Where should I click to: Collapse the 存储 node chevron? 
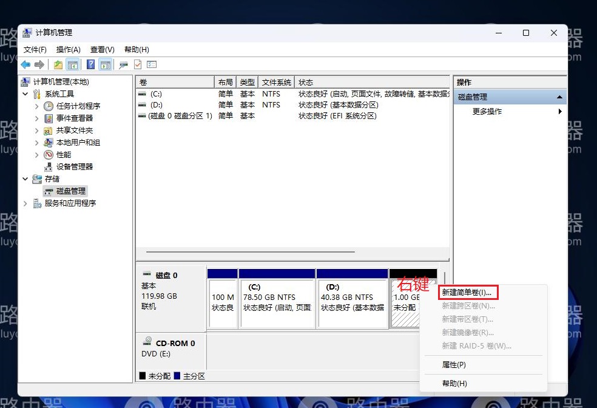point(25,179)
